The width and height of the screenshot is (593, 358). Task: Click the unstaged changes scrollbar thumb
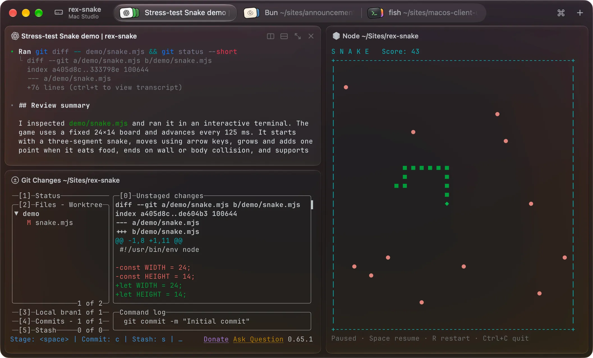click(312, 204)
